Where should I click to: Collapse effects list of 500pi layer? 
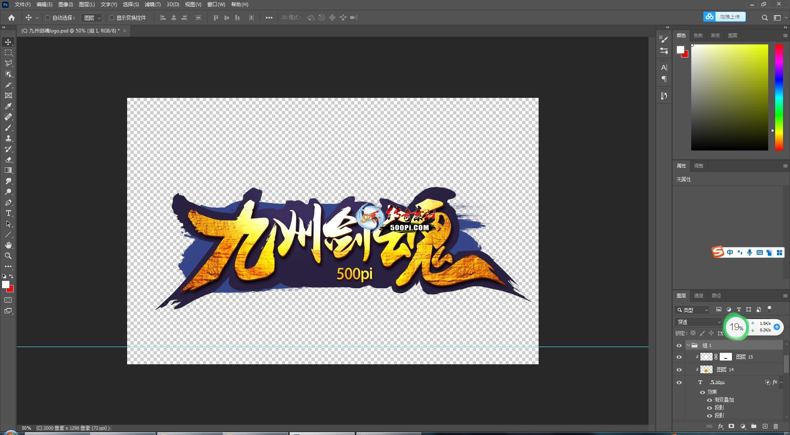pos(781,382)
